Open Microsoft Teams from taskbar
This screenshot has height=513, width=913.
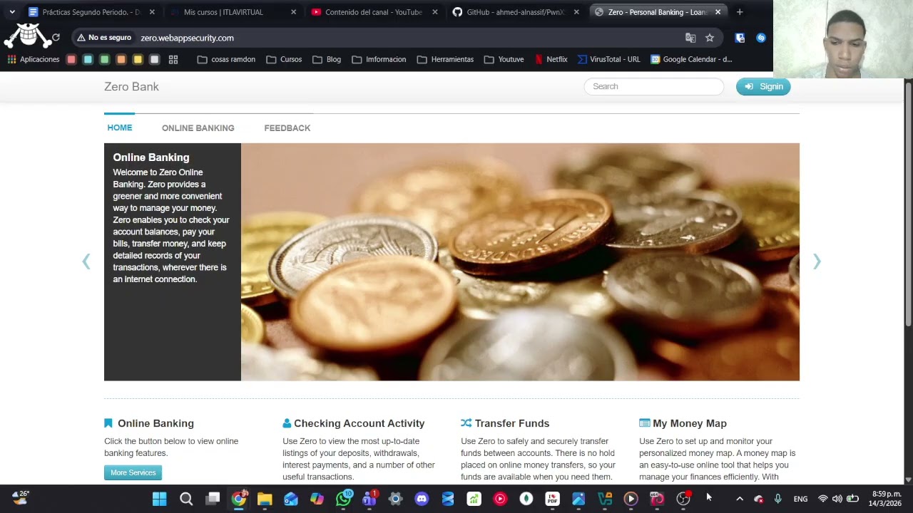tap(369, 499)
